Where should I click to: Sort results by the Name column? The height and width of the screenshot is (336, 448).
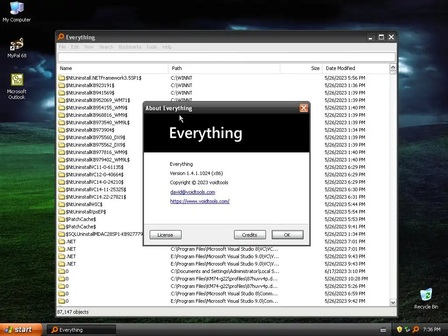coord(112,68)
